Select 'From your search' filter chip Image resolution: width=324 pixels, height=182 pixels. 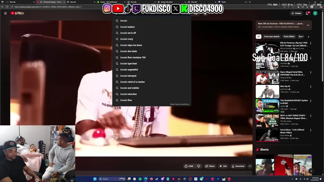(x=272, y=36)
